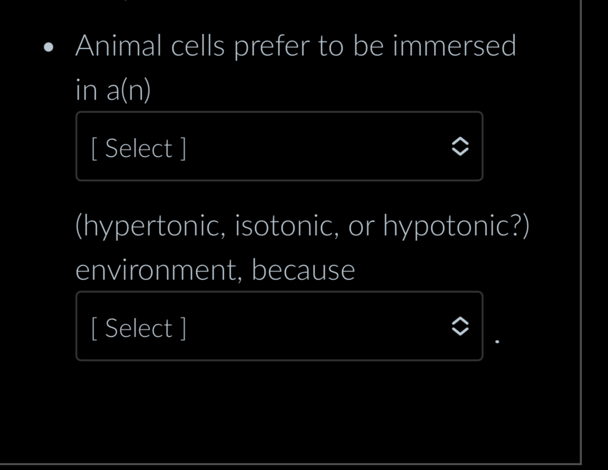Screen dimensions: 608x470
Task: Click the "[ Select ]" placeholder text in the upper dropdown
Action: [138, 148]
